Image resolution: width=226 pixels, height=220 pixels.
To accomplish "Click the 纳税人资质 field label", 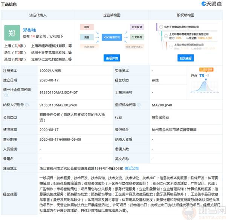I will [124, 140].
